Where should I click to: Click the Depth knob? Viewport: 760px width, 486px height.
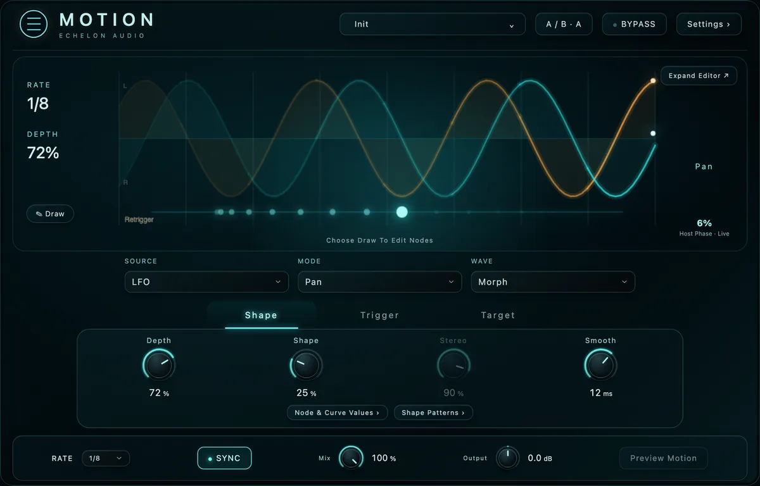pyautogui.click(x=159, y=365)
